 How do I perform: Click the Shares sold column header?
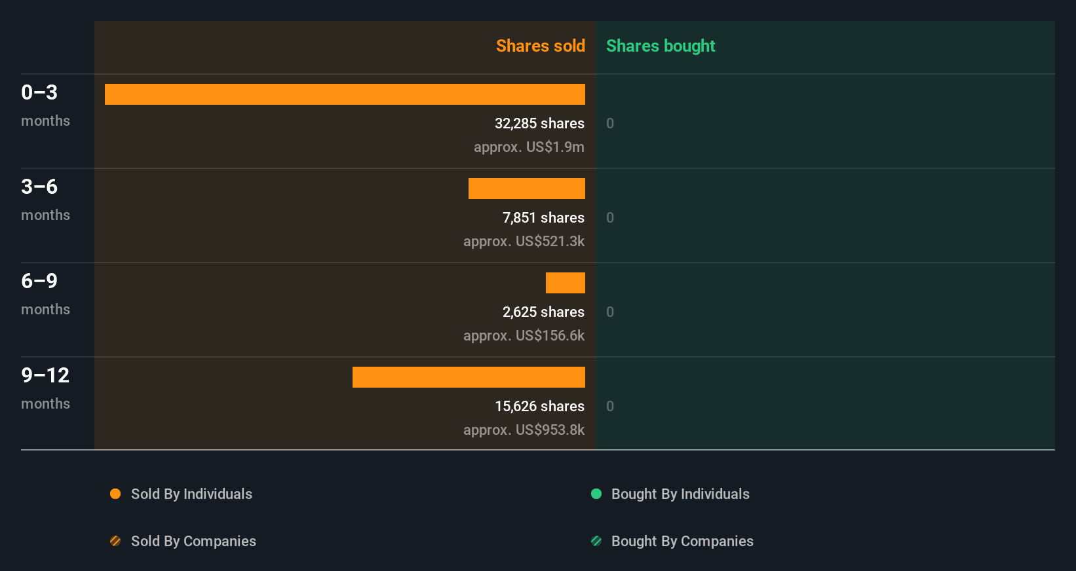541,46
